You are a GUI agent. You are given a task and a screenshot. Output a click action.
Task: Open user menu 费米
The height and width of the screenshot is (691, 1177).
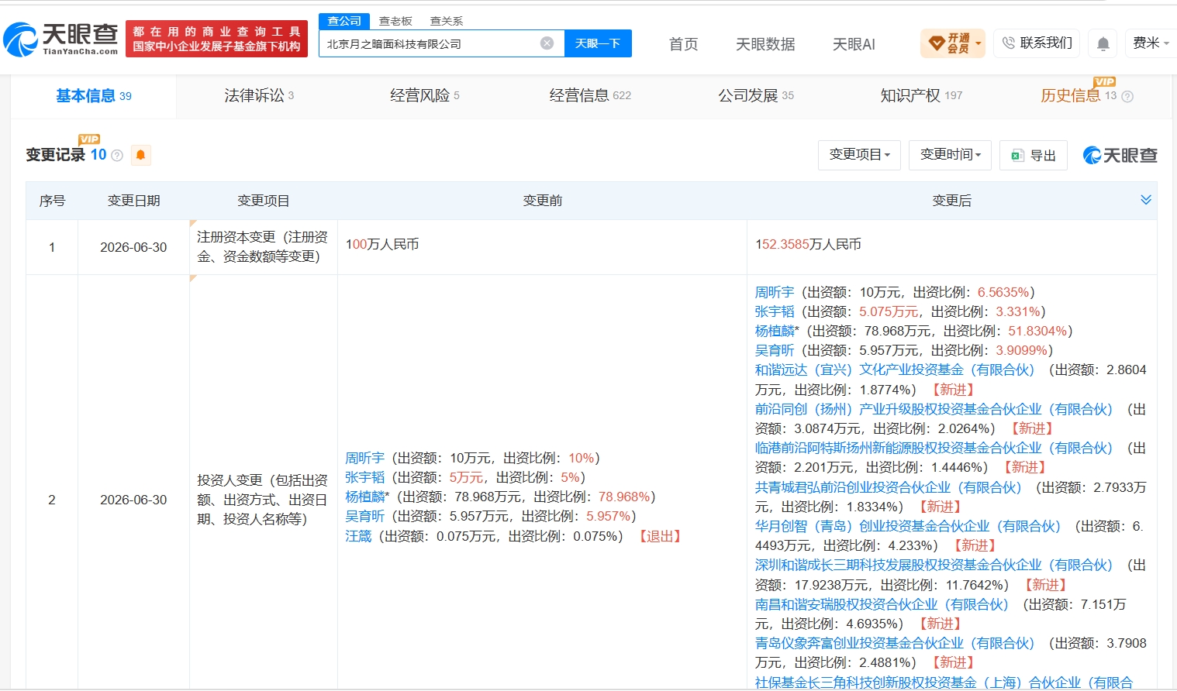pos(1151,43)
